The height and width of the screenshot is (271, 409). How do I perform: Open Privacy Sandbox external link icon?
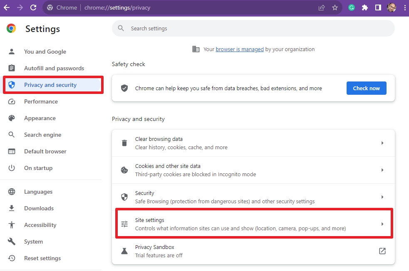pos(382,251)
